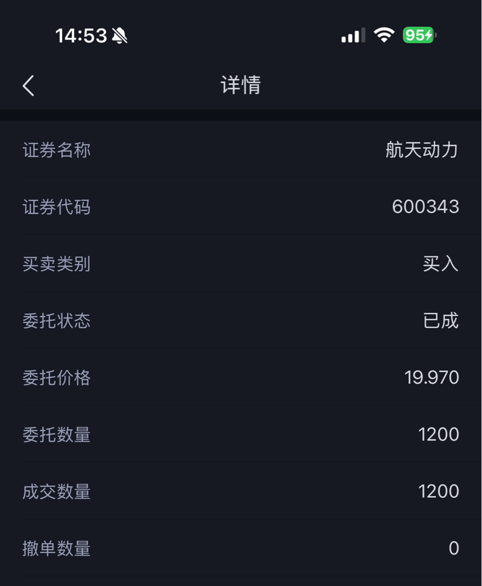The width and height of the screenshot is (482, 586).
Task: Tap the stock code 600343
Action: [x=425, y=207]
